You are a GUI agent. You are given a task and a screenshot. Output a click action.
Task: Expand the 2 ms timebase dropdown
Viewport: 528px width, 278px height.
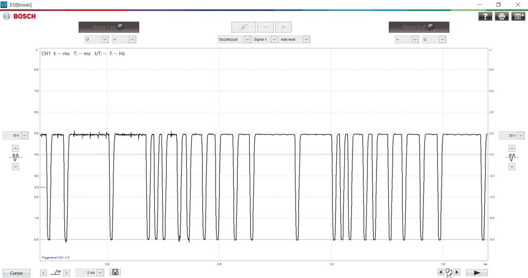(101, 272)
